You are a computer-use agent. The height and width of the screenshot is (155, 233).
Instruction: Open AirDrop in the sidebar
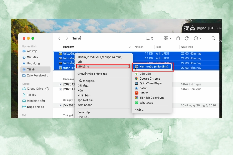pyautogui.click(x=36, y=51)
